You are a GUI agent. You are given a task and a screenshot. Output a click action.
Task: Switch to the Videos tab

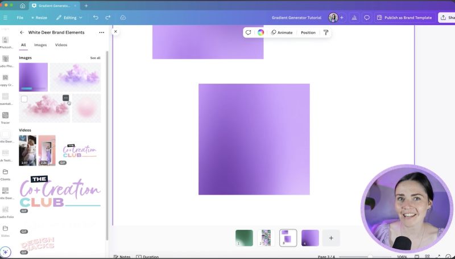click(61, 45)
